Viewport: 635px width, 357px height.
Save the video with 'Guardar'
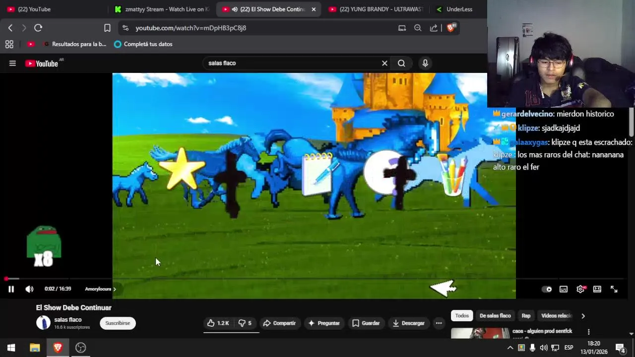pos(366,323)
